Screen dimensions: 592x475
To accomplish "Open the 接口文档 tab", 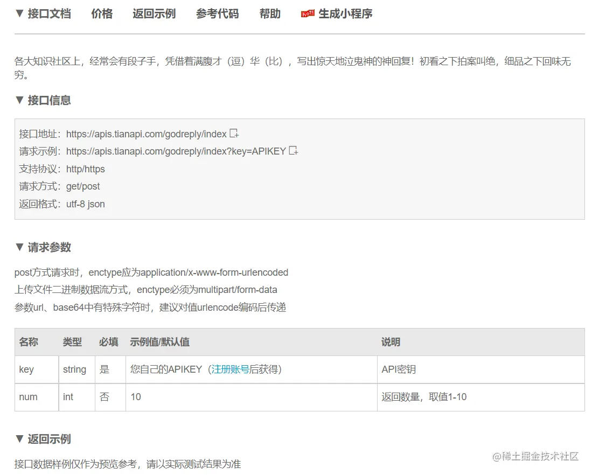I will click(49, 13).
